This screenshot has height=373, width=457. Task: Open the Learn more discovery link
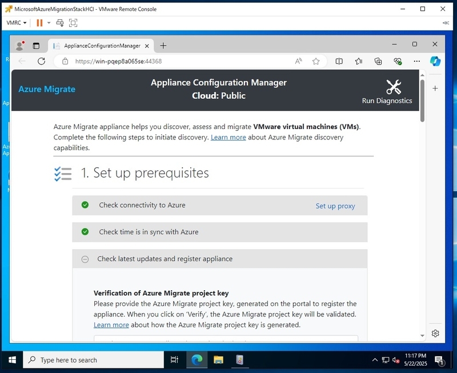pos(228,137)
